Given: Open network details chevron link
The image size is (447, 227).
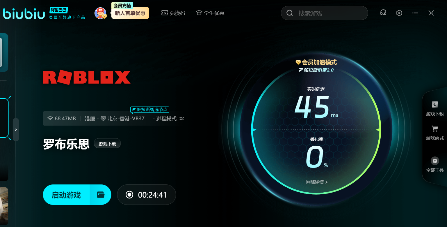Looking at the screenshot, I should (x=317, y=182).
